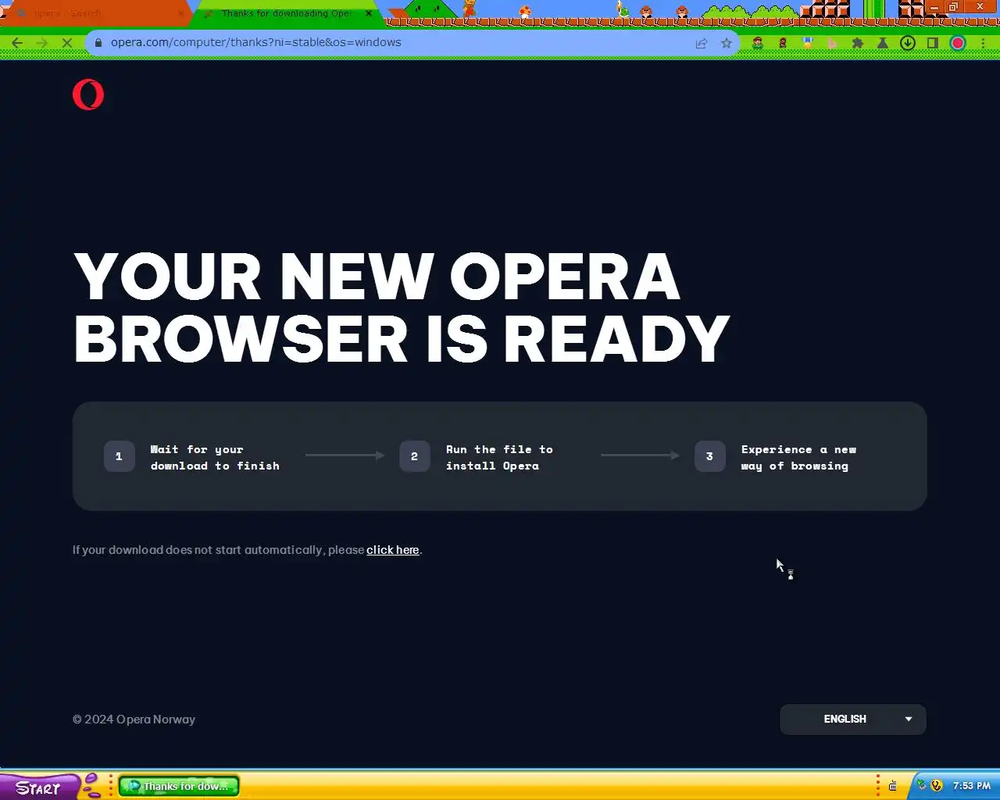This screenshot has height=800, width=1000.
Task: Close the 'opera - Search' tab
Action: (181, 13)
